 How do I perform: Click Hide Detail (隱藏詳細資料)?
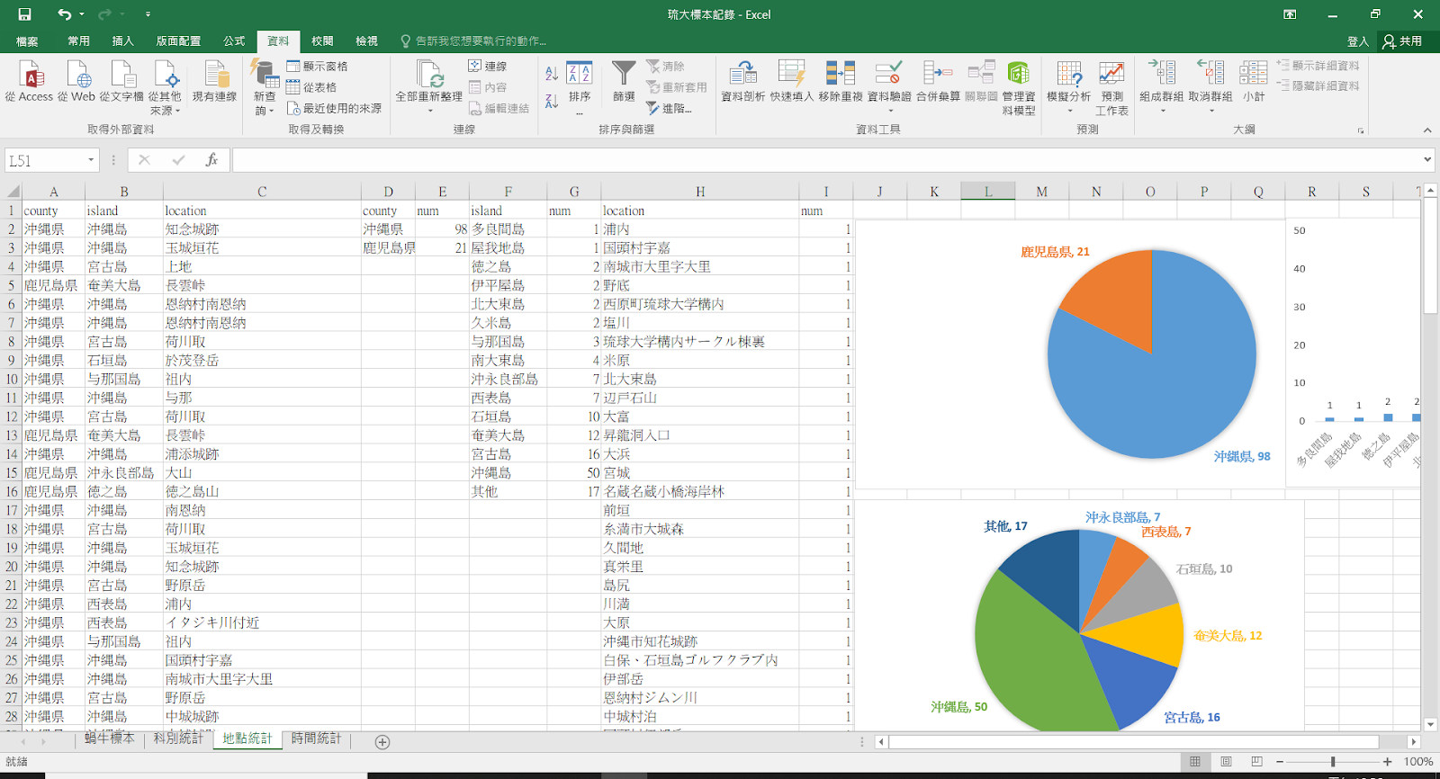click(x=1318, y=86)
